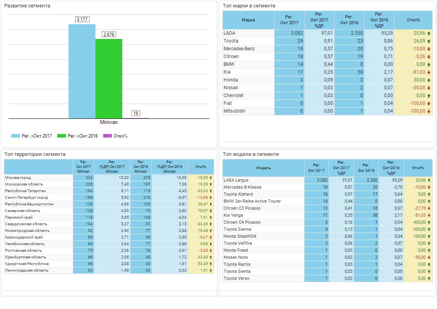Viewport: 437px width, 309px height.
Task: Select the green Oct 2016 bar in the chart
Action: (x=109, y=79)
